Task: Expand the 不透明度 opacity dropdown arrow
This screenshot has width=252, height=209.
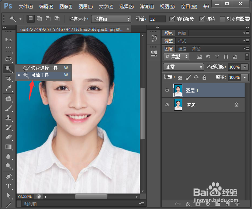Action: point(245,67)
